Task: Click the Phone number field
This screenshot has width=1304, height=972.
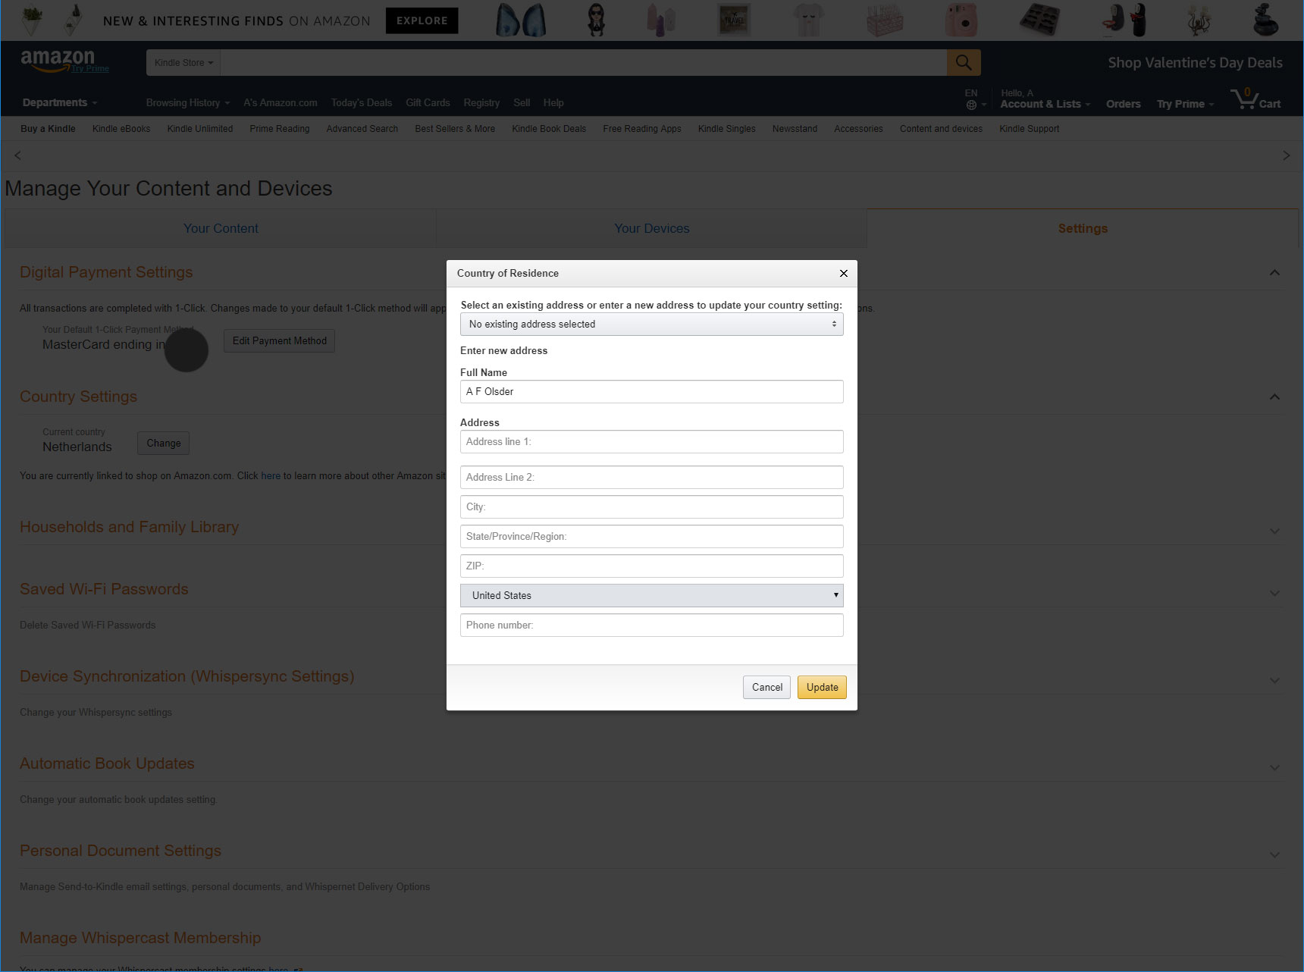Action: click(x=651, y=625)
